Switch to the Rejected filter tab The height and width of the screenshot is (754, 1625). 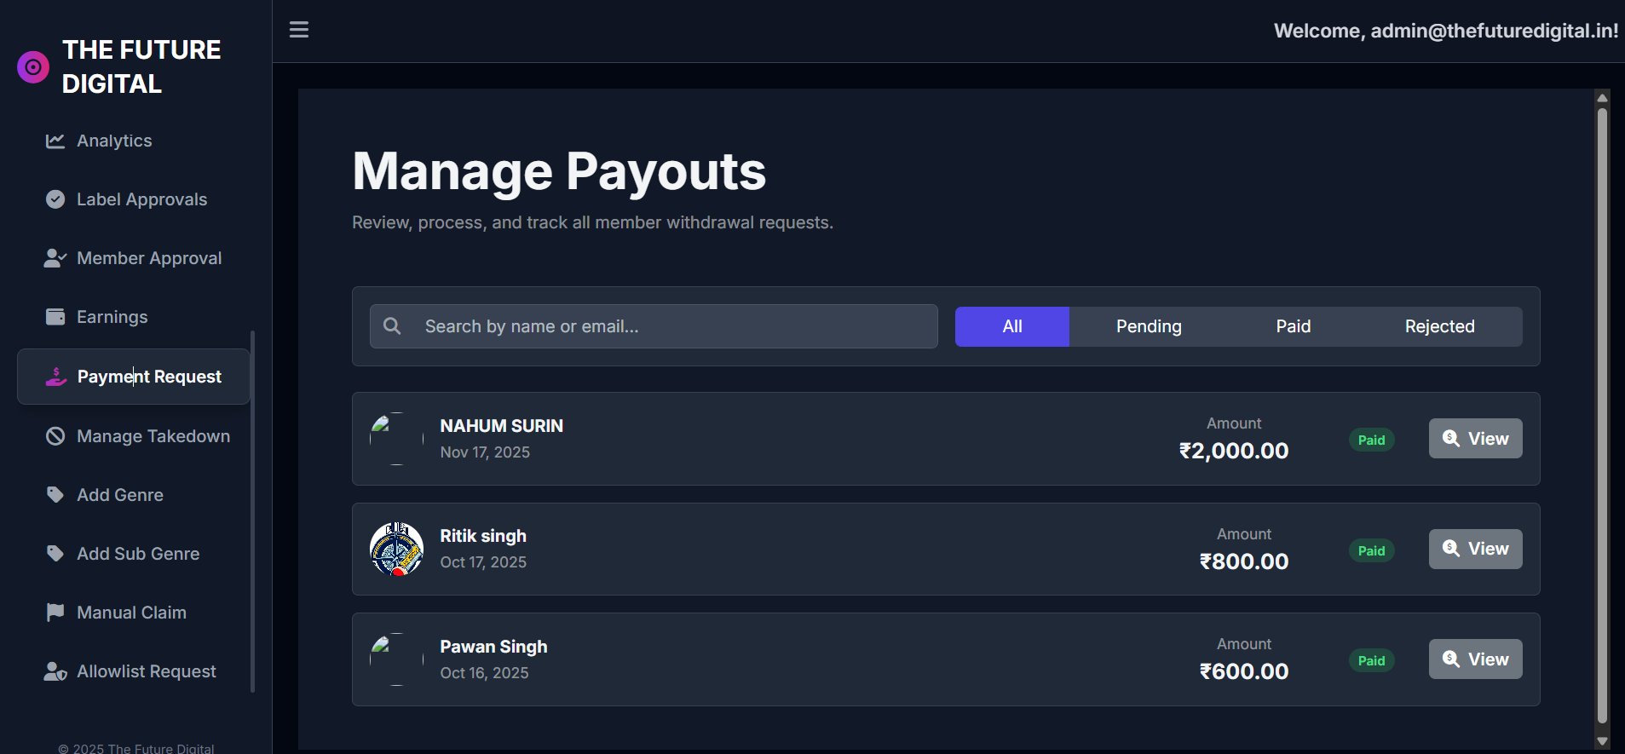[1439, 326]
